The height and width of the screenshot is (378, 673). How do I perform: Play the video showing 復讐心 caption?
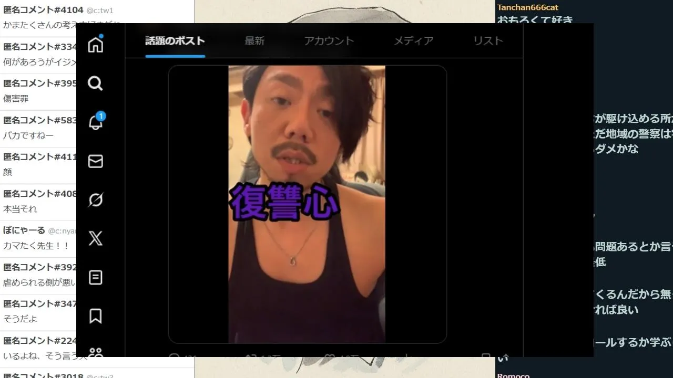pos(307,204)
